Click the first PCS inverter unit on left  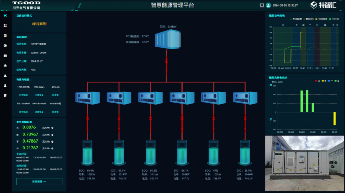[x=87, y=98]
